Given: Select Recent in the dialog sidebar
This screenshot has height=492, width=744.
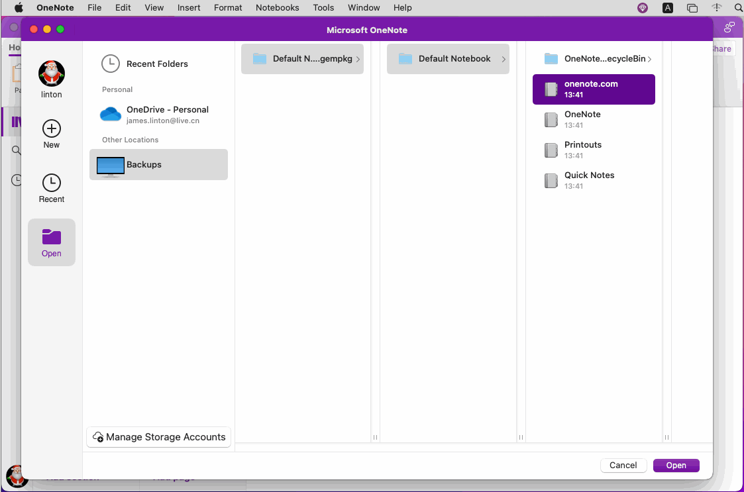Looking at the screenshot, I should (51, 188).
